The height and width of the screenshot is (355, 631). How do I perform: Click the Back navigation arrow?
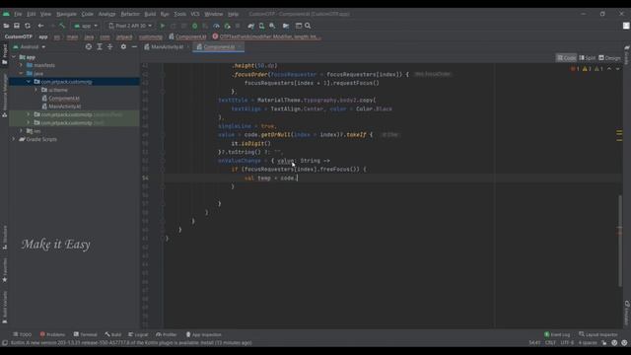pyautogui.click(x=40, y=26)
